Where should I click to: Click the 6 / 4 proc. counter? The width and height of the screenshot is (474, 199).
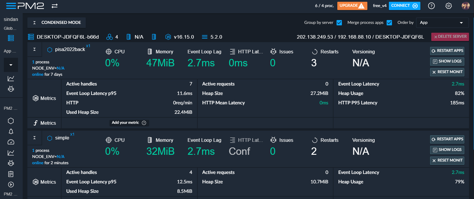point(324,6)
